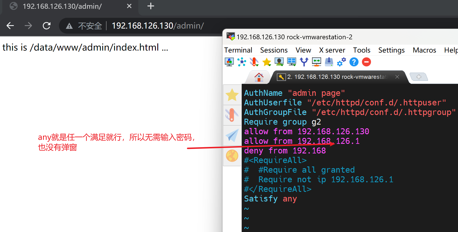Open the Sftp paper plane sidebar tab

tap(232, 136)
